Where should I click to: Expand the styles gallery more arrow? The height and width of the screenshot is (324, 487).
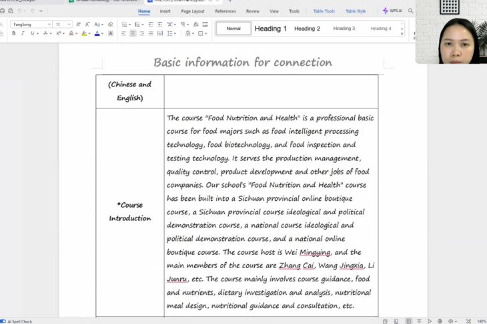(x=402, y=33)
